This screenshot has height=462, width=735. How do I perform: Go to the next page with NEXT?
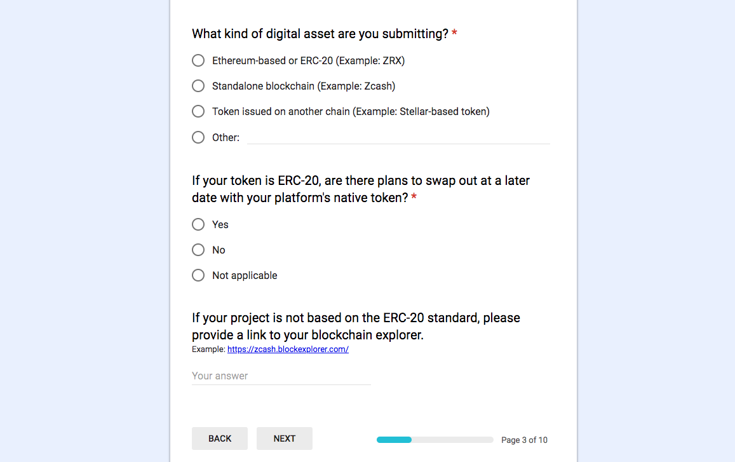(x=284, y=438)
